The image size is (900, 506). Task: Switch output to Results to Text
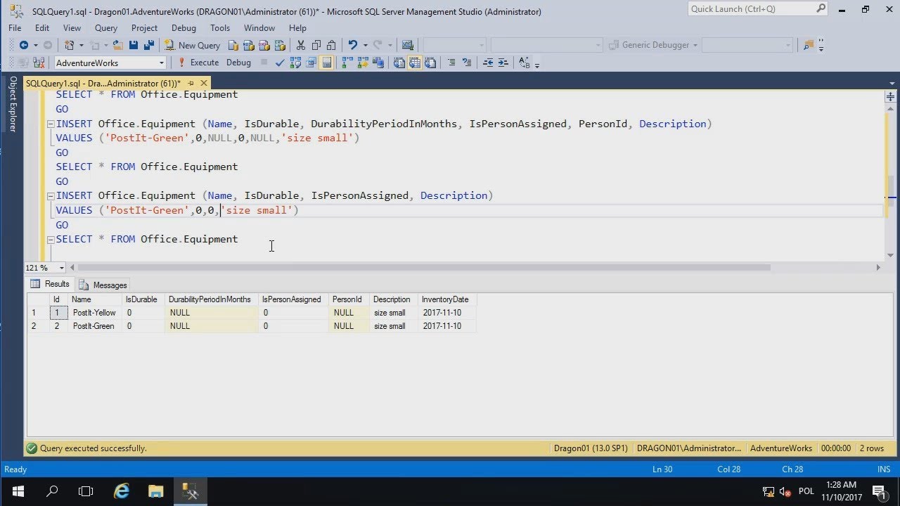[399, 63]
